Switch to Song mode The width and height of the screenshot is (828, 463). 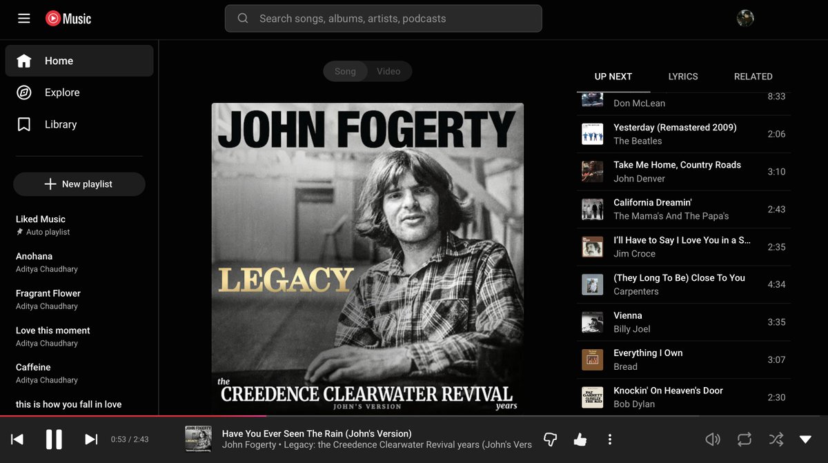345,71
